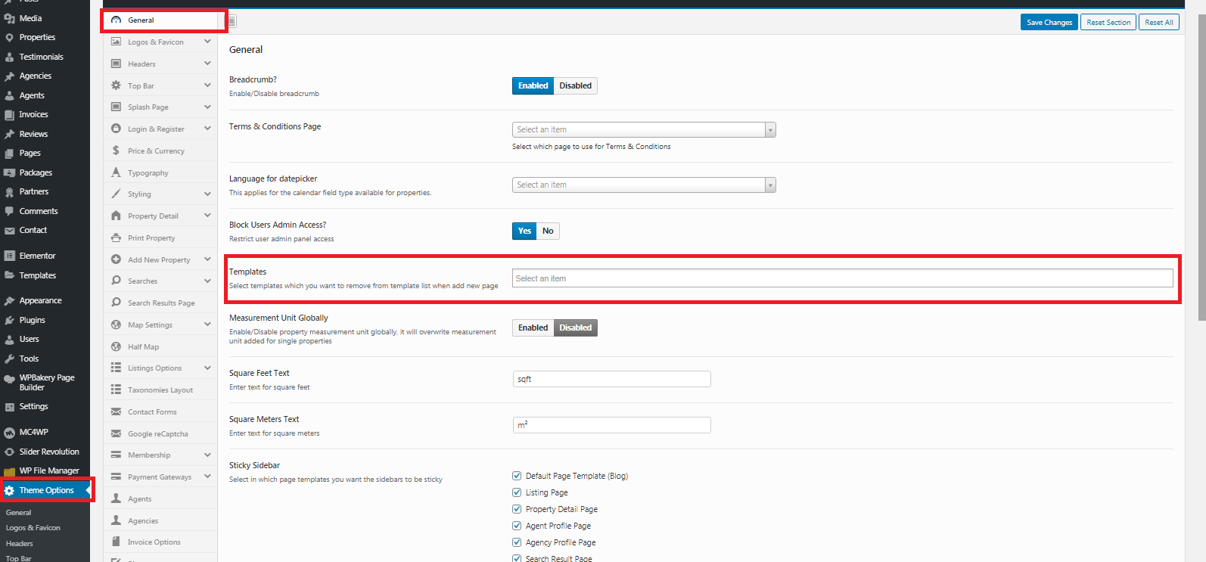The width and height of the screenshot is (1206, 562).
Task: Click the Price & Currency dollar icon
Action: tap(116, 151)
